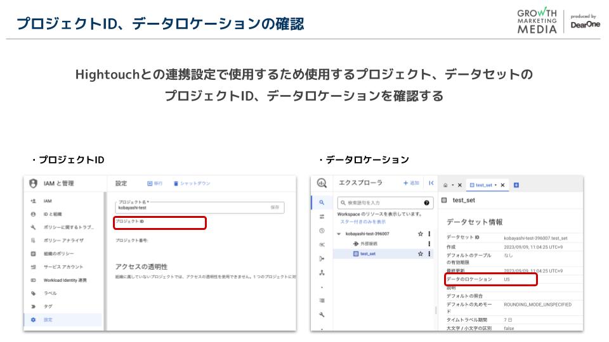Image resolution: width=609 pixels, height=342 pixels.
Task: Click the home tab icon
Action: tap(445, 186)
